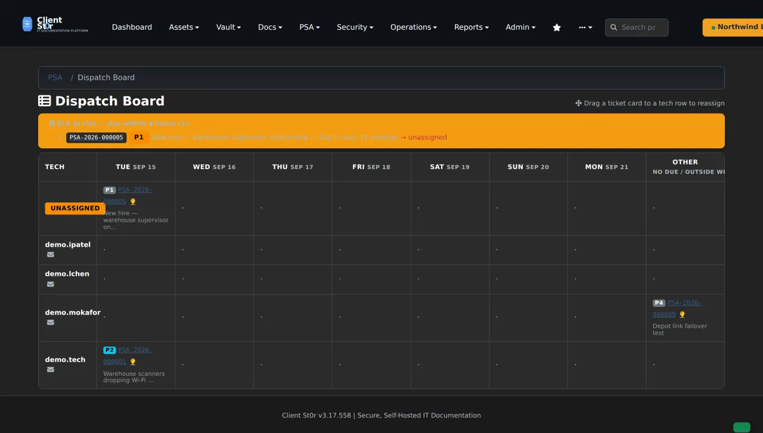
Task: Click the envelope icon under demo.lchen
Action: (x=51, y=284)
